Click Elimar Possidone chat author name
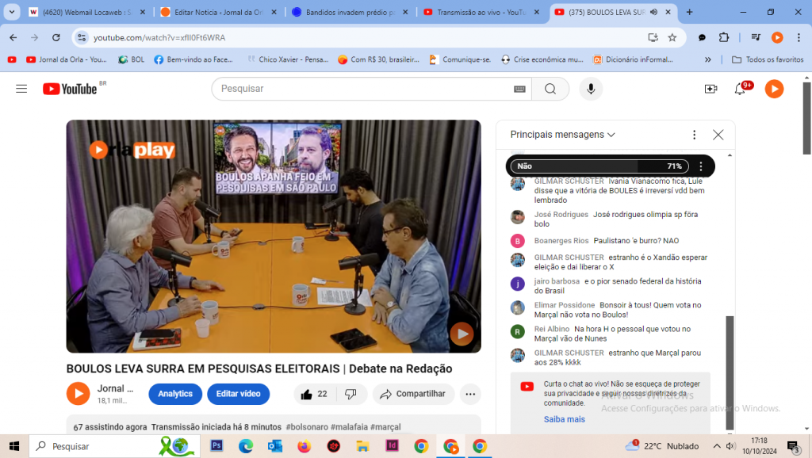The width and height of the screenshot is (812, 458). point(565,305)
